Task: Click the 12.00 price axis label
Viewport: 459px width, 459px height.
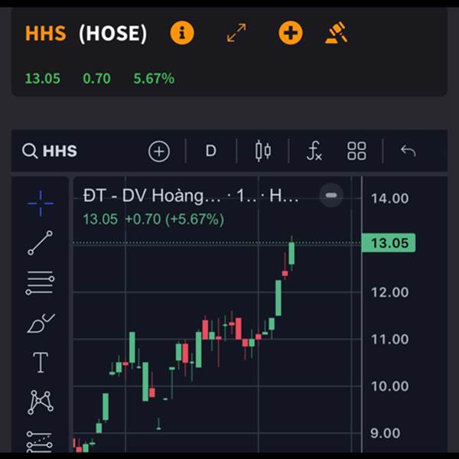Action: (x=389, y=292)
